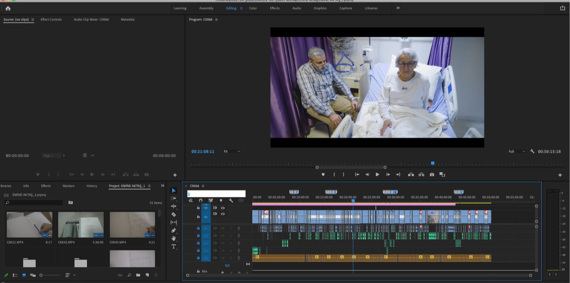Toggle V1 track output eye icon
This screenshot has height=283, width=570.
(x=223, y=214)
